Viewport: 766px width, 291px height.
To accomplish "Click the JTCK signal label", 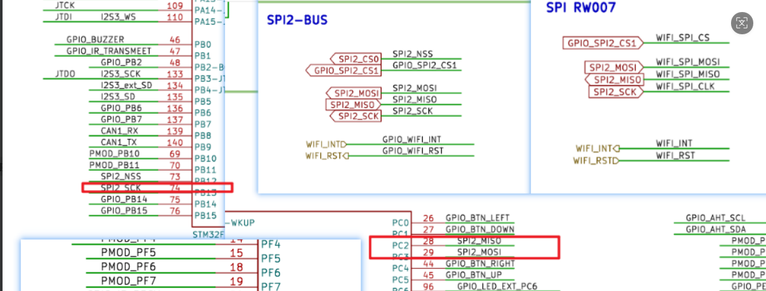I will (65, 5).
